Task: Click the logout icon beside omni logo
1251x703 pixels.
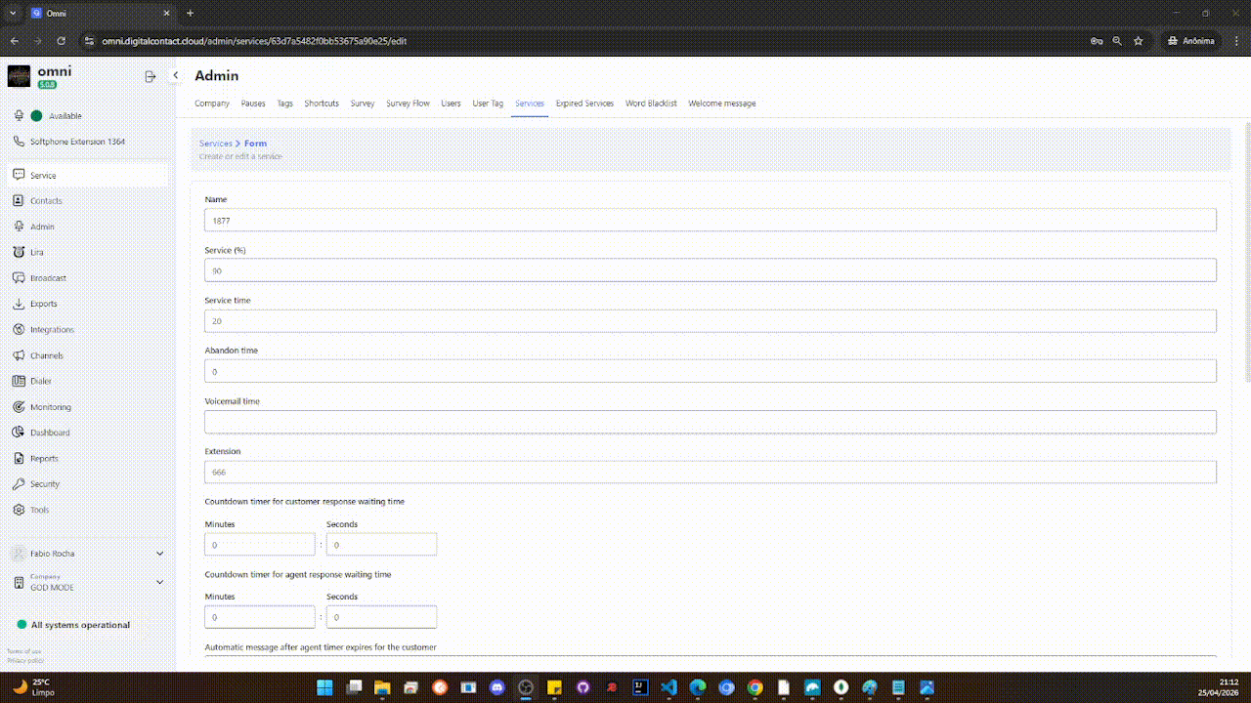Action: [x=151, y=76]
